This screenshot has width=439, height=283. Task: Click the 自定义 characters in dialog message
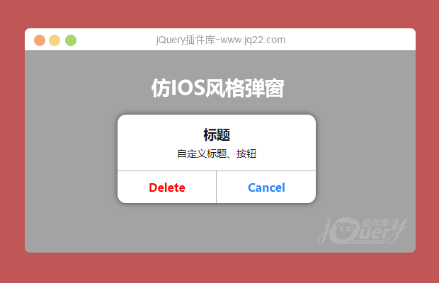[x=192, y=154]
